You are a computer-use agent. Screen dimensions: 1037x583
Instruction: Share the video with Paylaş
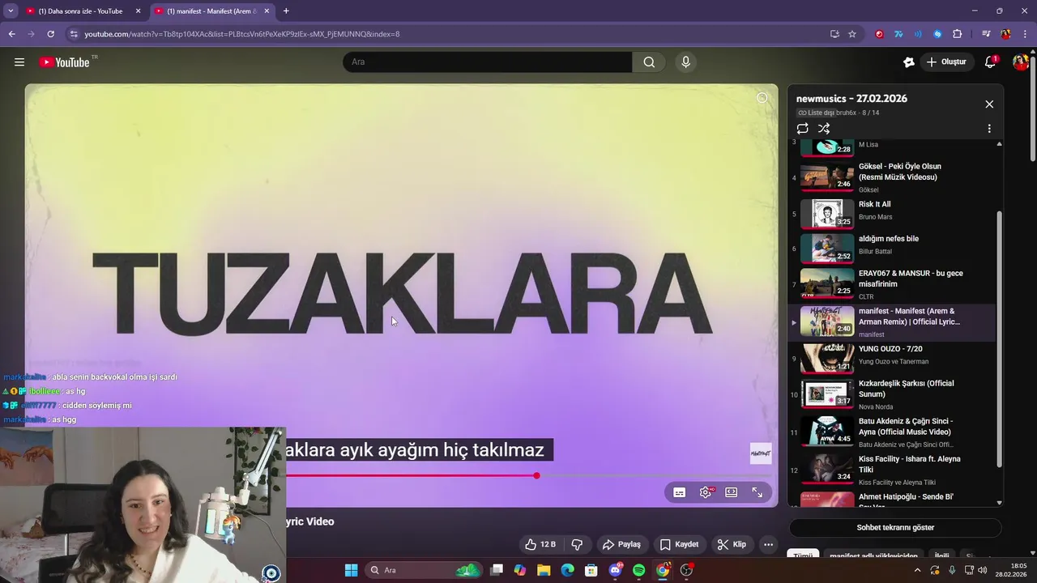621,544
